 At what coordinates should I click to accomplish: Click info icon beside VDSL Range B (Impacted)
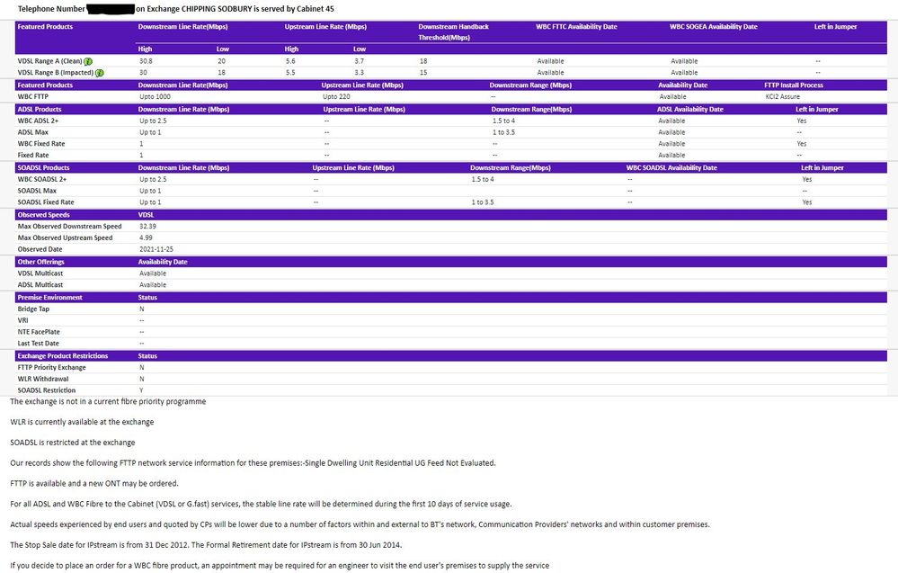pyautogui.click(x=100, y=72)
